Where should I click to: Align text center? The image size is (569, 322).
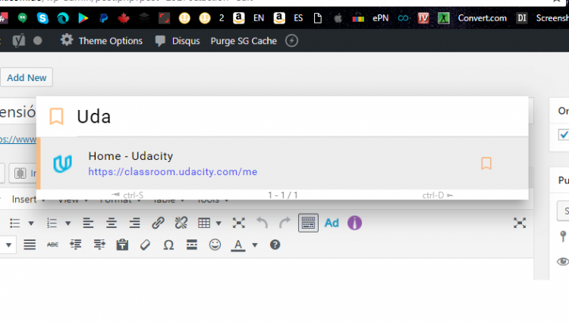(112, 223)
